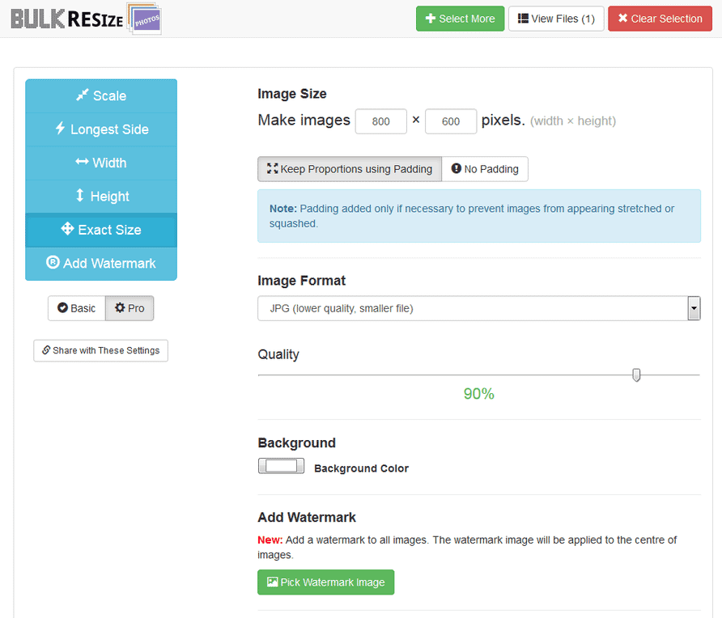Click the link icon beside Share with These Settings

[46, 350]
